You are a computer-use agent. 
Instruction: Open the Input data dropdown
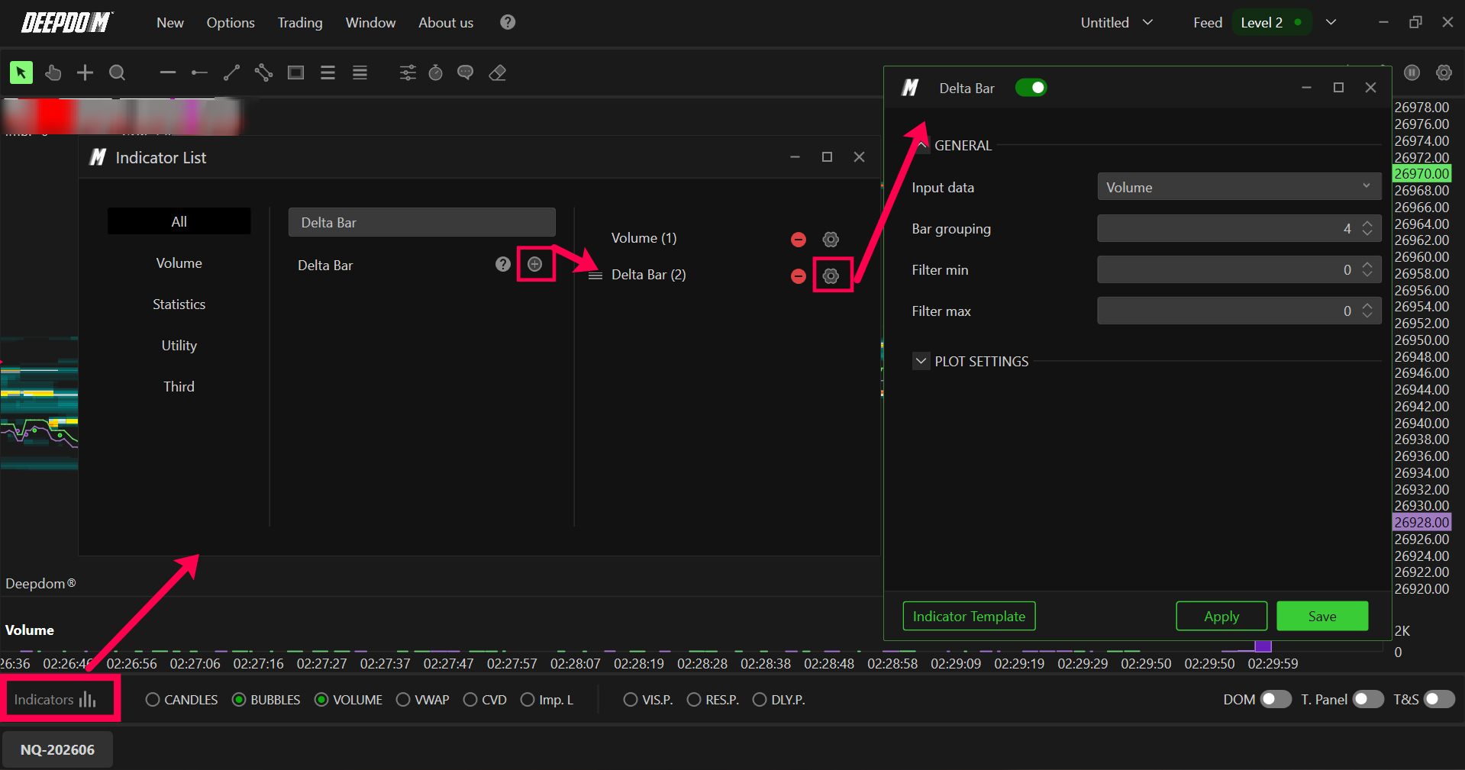point(1239,187)
